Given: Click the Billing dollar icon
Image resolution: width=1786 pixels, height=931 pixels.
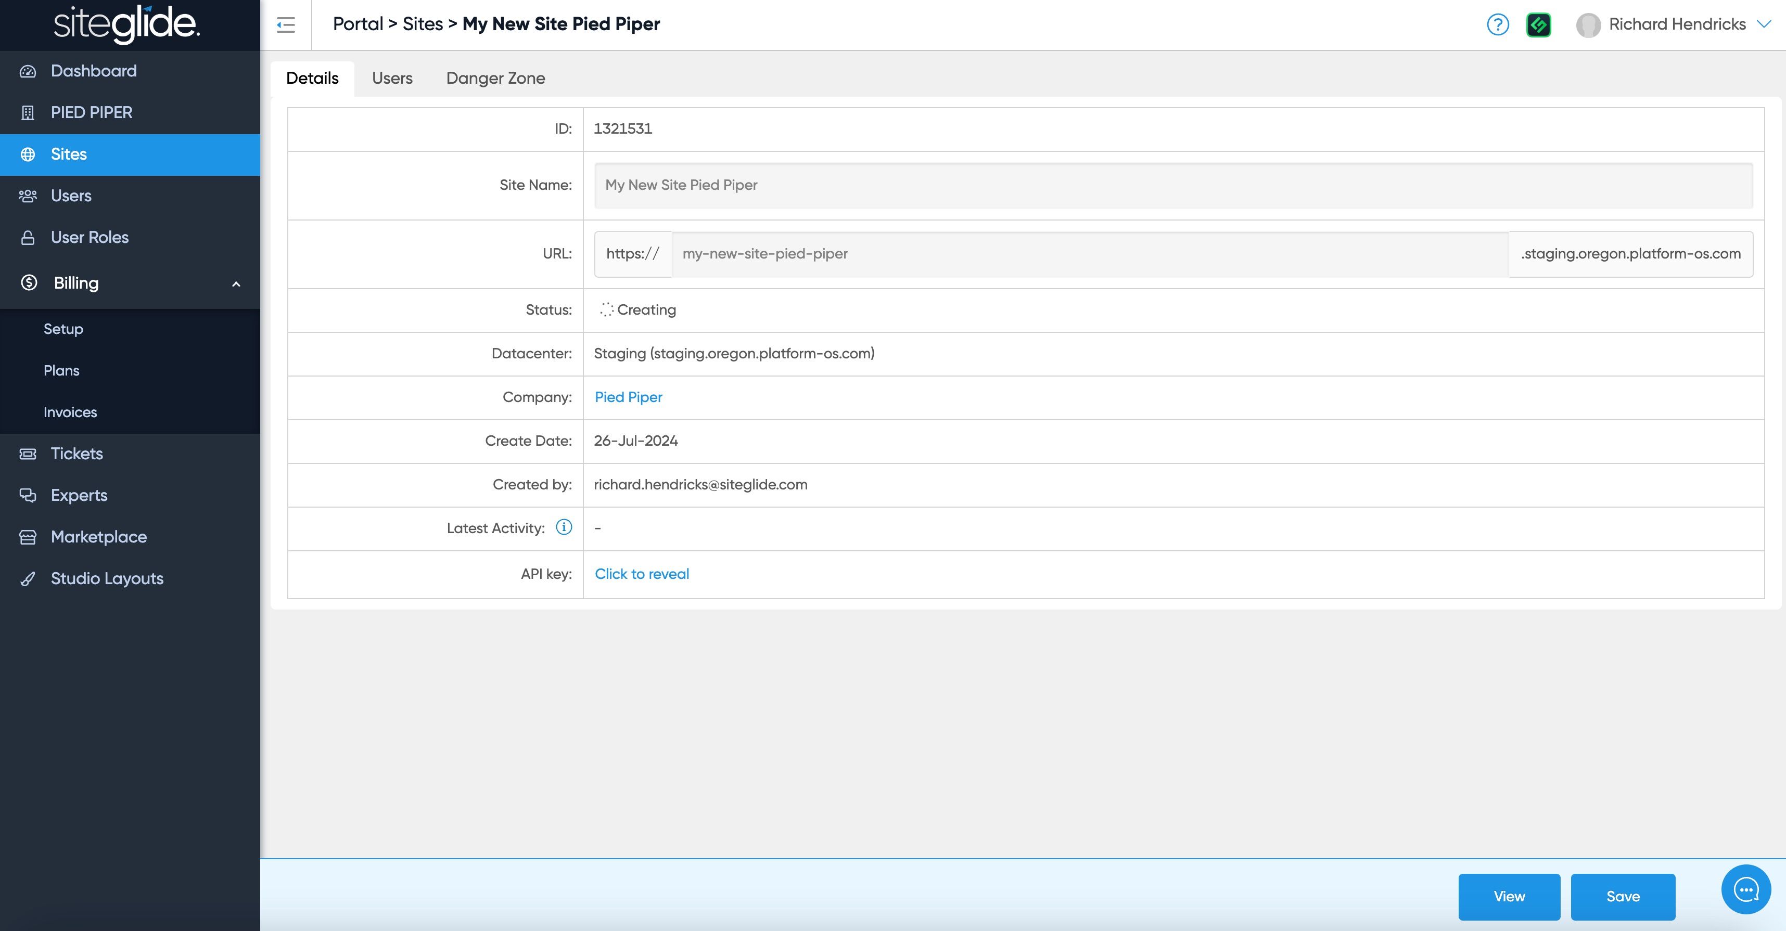Looking at the screenshot, I should click(29, 282).
